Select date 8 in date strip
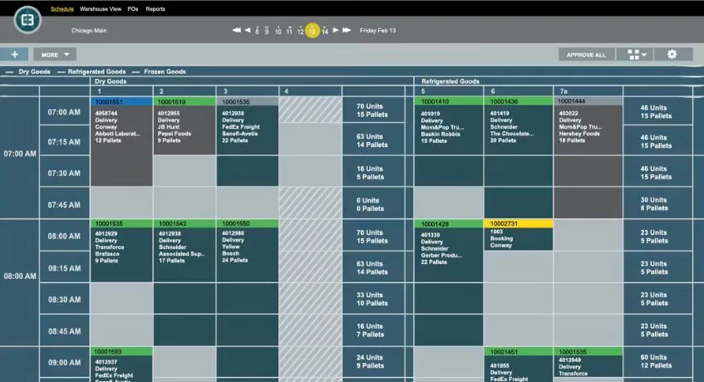The image size is (704, 382). pyautogui.click(x=257, y=31)
